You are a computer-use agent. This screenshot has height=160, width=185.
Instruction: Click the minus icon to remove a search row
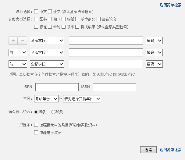23,41
